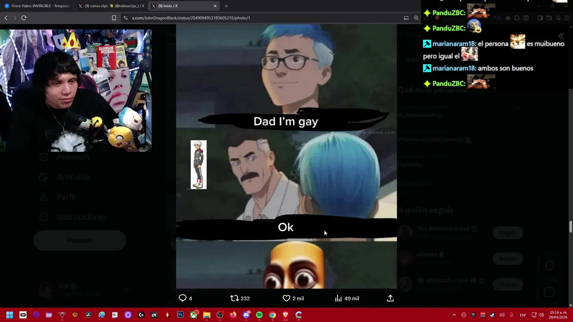Viewport: 573px width, 322px height.
Task: Open dimmed Más opciones sidebar item
Action: [73, 217]
